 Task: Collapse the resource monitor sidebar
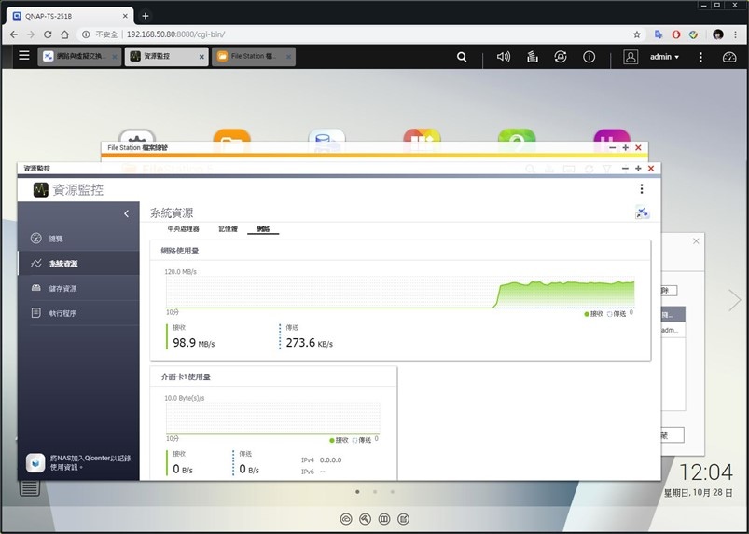coord(126,213)
